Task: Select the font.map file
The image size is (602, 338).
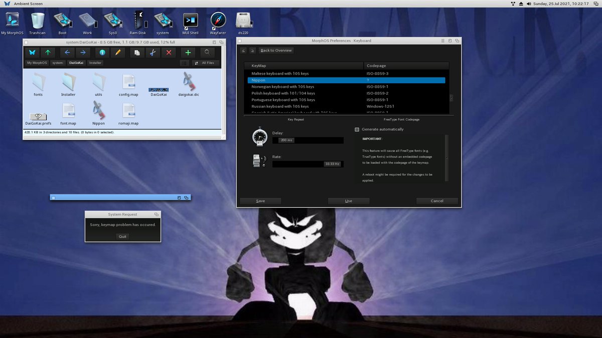Action: [68, 113]
